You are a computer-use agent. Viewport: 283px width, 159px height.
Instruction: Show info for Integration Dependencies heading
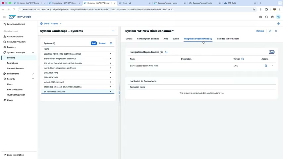pos(166,52)
